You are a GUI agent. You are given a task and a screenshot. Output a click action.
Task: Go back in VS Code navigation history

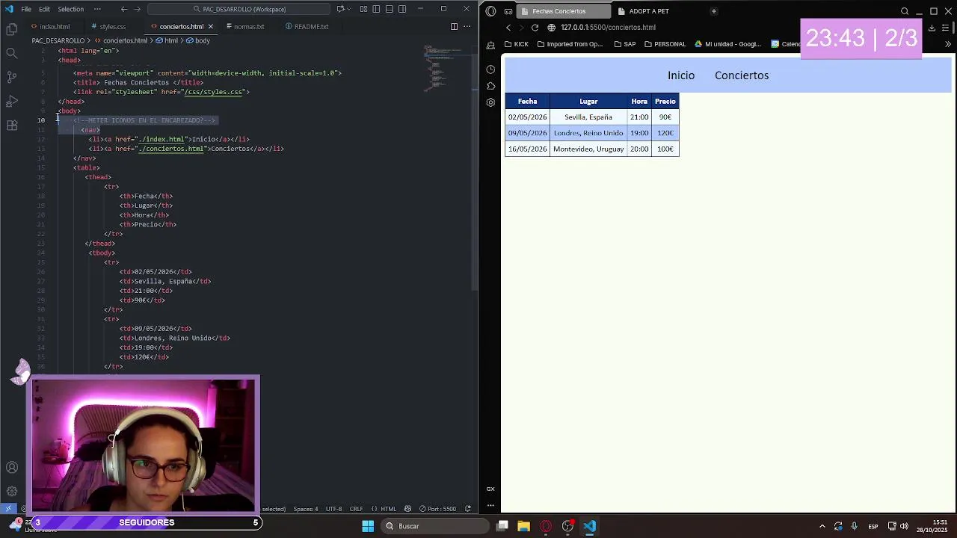tap(124, 9)
